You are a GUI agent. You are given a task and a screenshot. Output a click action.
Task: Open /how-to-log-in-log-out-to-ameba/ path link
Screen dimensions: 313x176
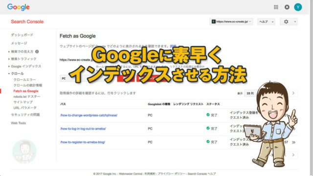pyautogui.click(x=83, y=129)
